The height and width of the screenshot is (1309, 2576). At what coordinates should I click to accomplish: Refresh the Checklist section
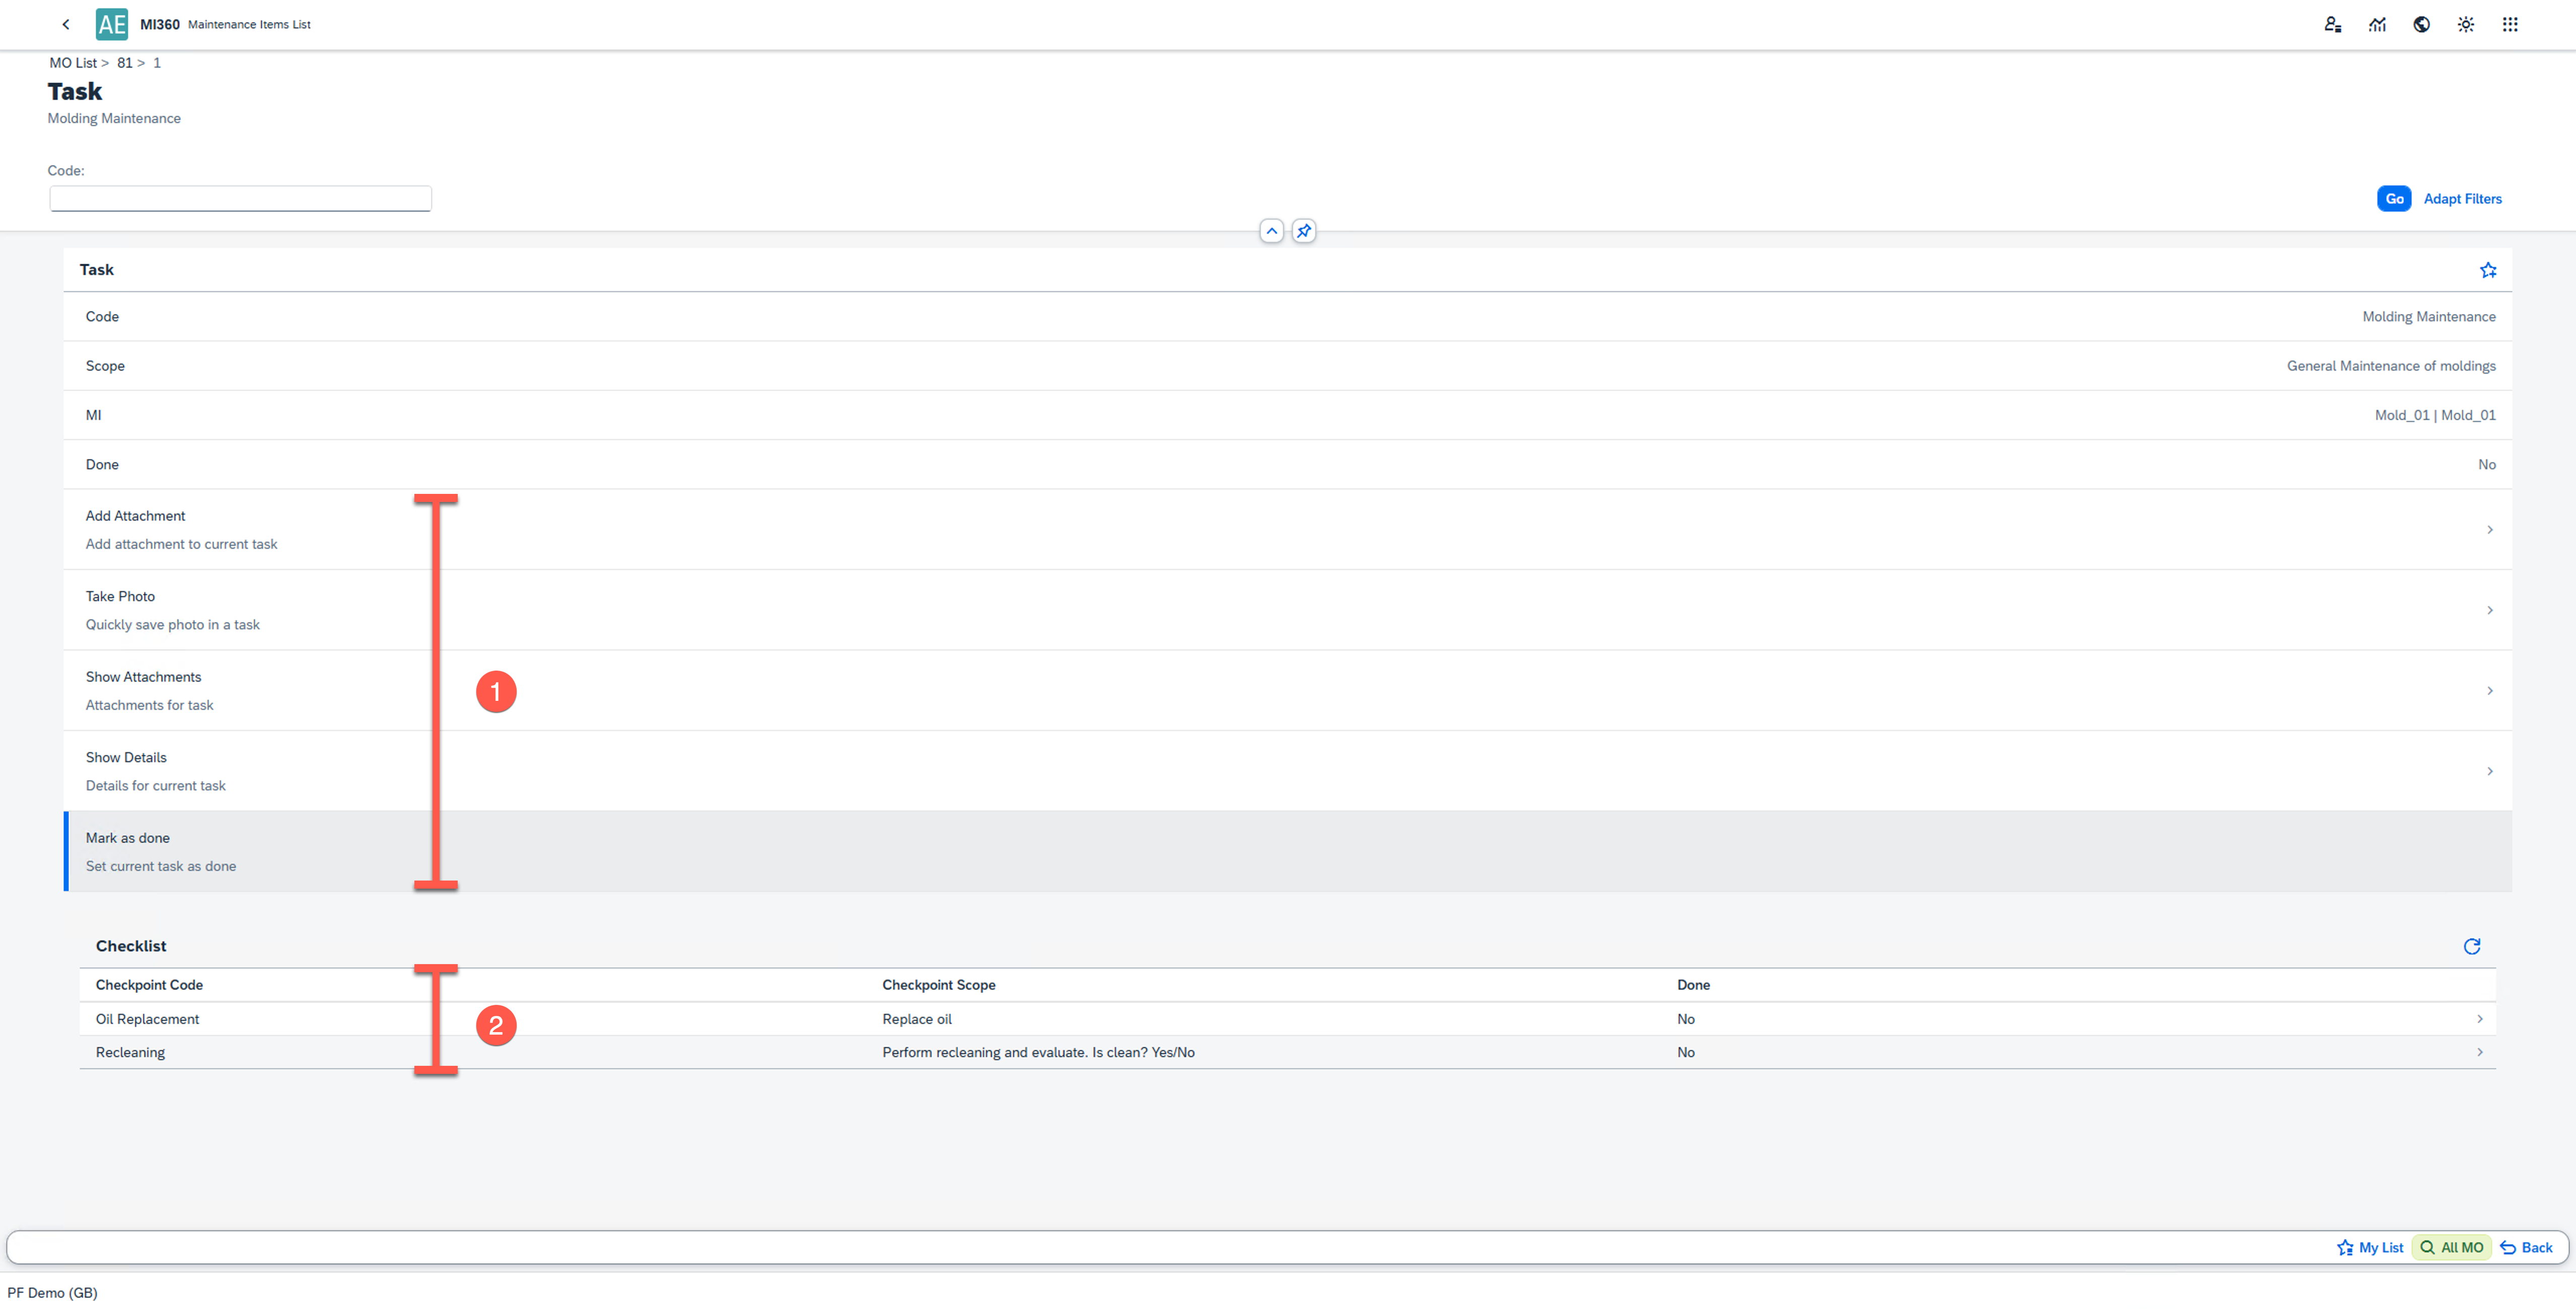pos(2472,946)
